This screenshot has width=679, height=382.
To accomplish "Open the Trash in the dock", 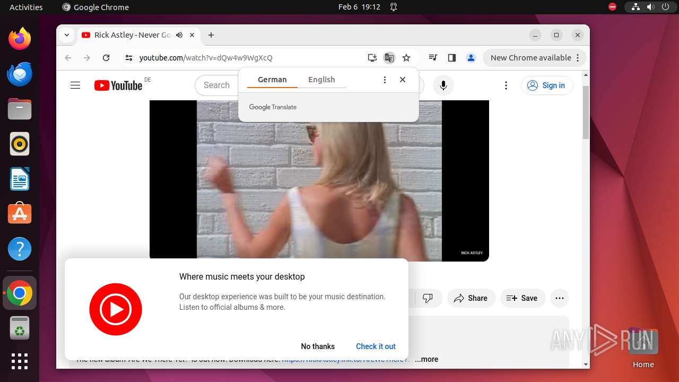I will pos(20,328).
